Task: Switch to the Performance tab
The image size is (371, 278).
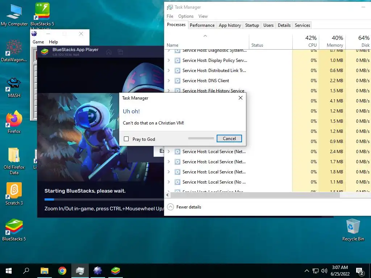Action: 202,25
